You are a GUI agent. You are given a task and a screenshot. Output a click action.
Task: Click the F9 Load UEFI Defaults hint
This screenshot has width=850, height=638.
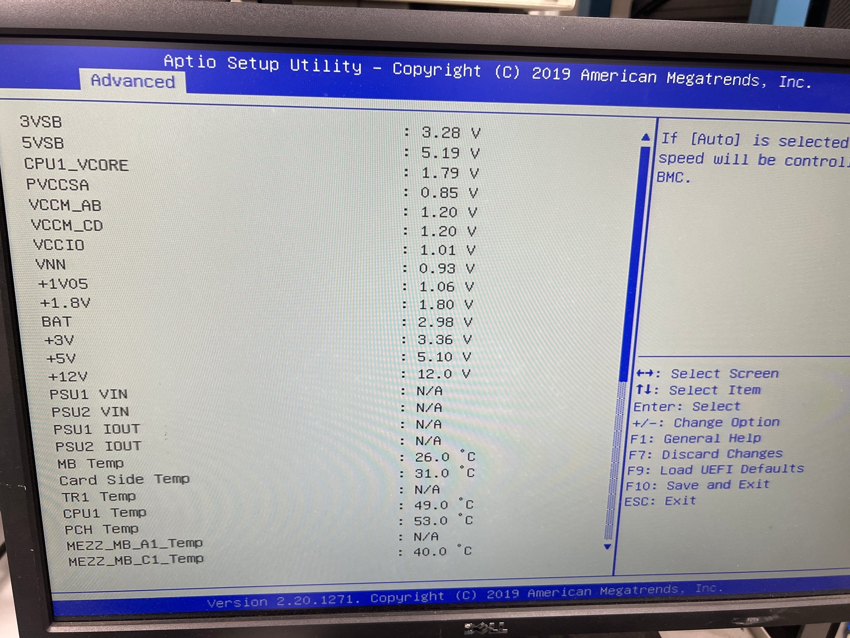[x=715, y=470]
